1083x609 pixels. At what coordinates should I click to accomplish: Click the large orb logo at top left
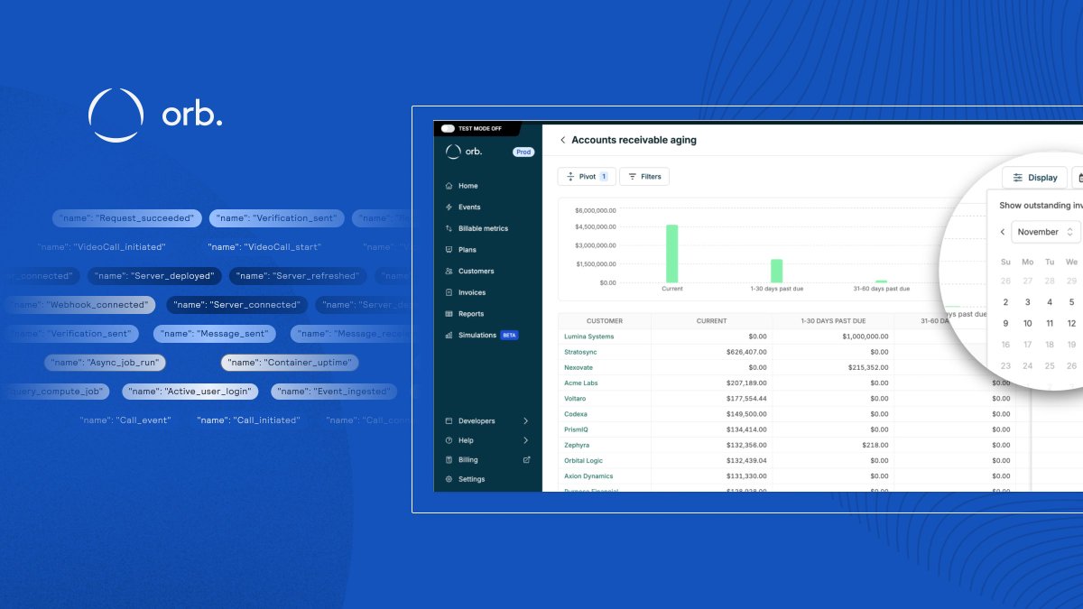coord(155,115)
